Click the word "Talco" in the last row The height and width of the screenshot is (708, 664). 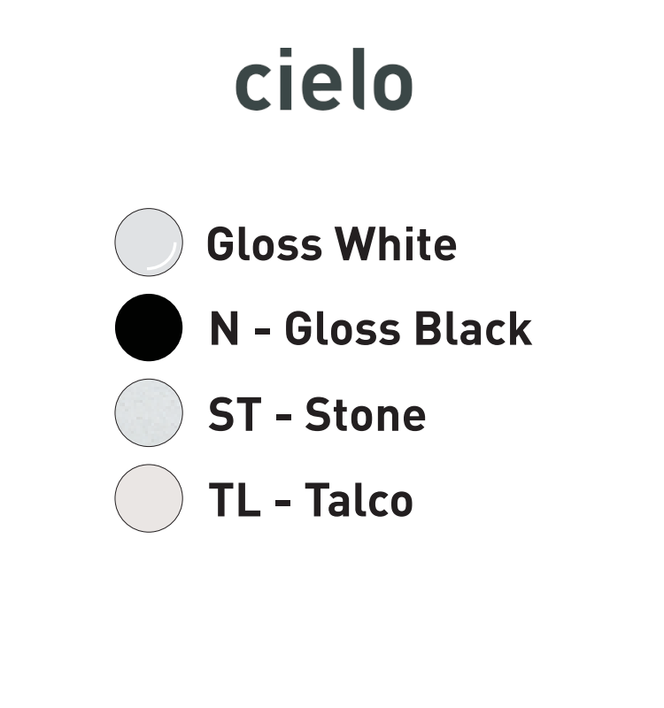pos(359,500)
